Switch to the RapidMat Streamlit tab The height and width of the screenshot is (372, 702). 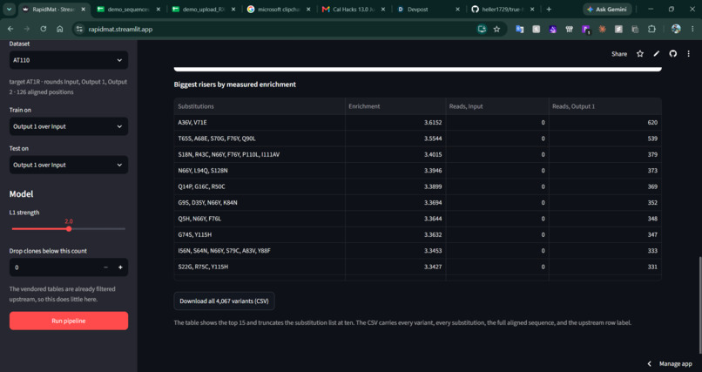(x=54, y=10)
